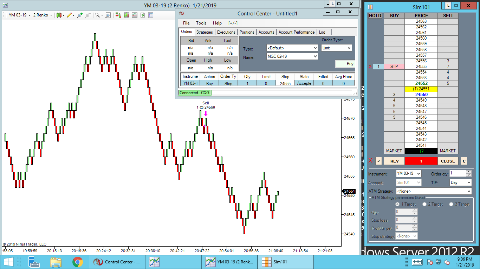
Task: Toggle the HOLD button in SuperDOM
Action: [x=375, y=16]
